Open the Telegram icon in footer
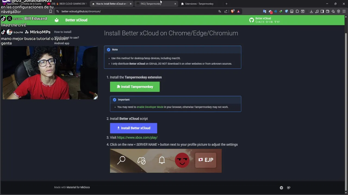348x195 pixels. point(281,188)
